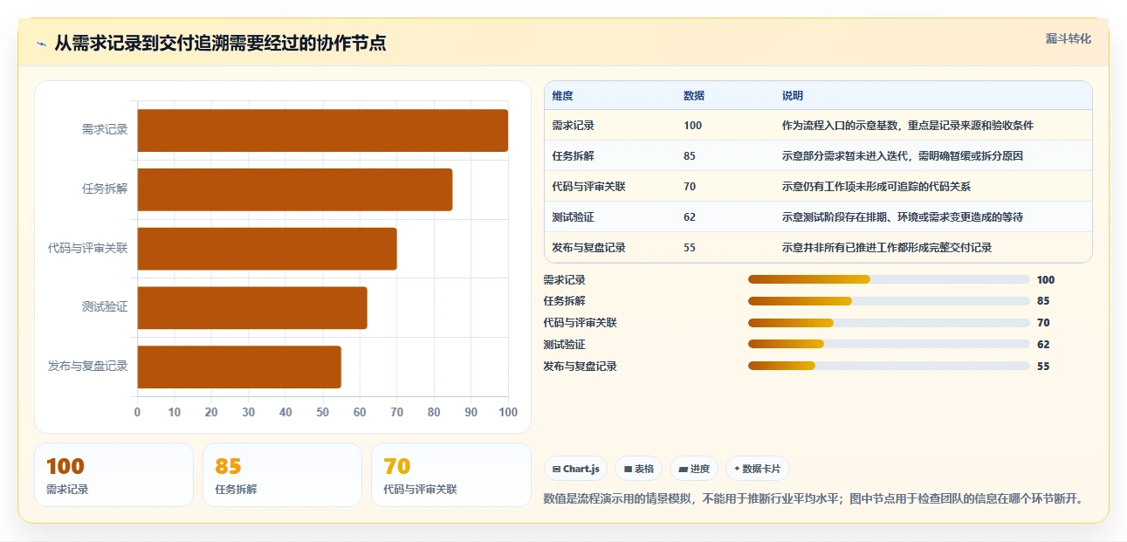Click the 漏斗转化 badge in the header
The image size is (1127, 542).
tap(1069, 38)
